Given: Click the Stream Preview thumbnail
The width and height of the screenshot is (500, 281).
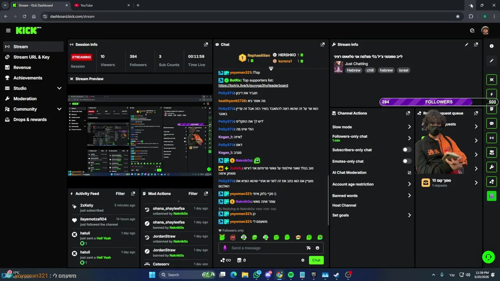Looking at the screenshot, I should tap(140, 135).
